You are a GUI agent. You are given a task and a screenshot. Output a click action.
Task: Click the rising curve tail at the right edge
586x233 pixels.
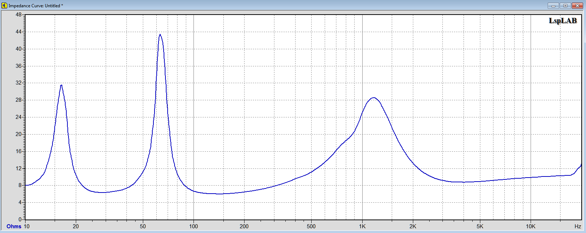coord(579,167)
